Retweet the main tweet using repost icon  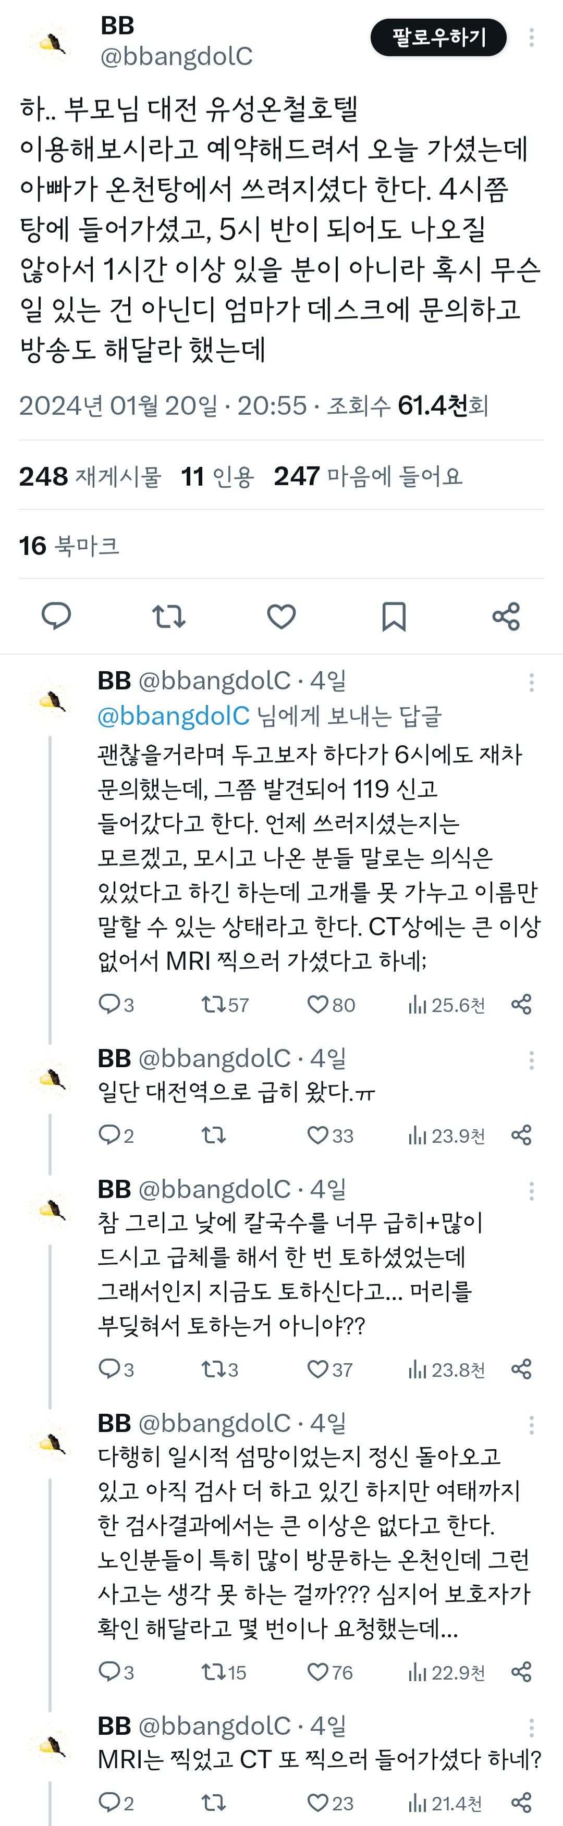click(169, 616)
